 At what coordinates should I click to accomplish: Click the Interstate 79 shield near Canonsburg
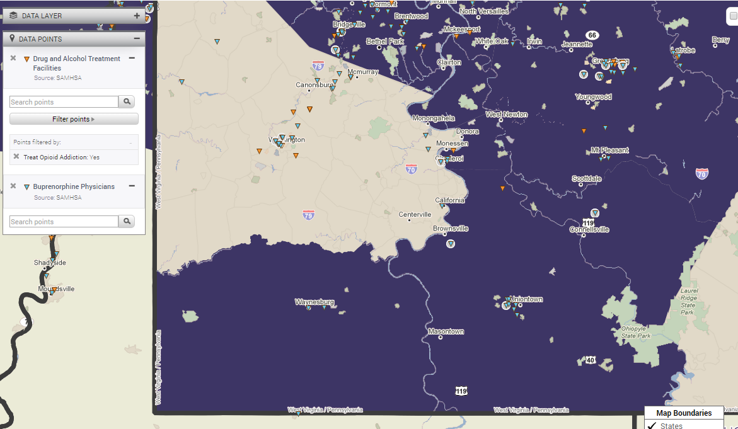[x=318, y=66]
